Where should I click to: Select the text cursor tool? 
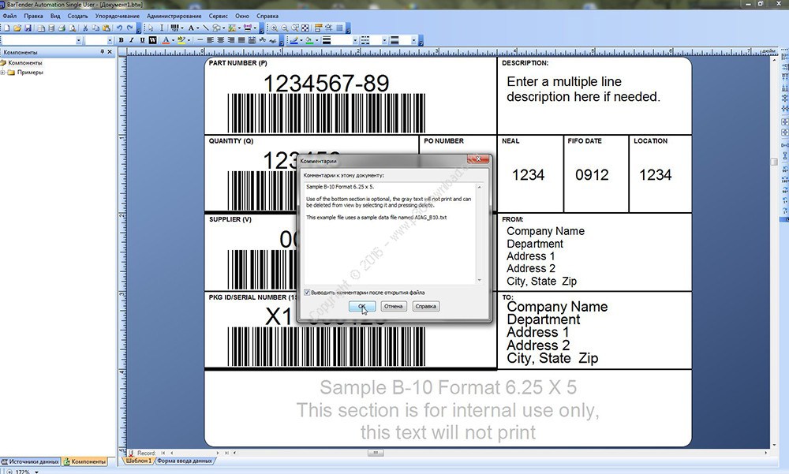(x=162, y=28)
